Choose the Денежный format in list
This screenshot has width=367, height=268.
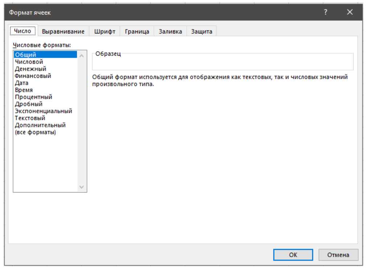[x=30, y=69]
